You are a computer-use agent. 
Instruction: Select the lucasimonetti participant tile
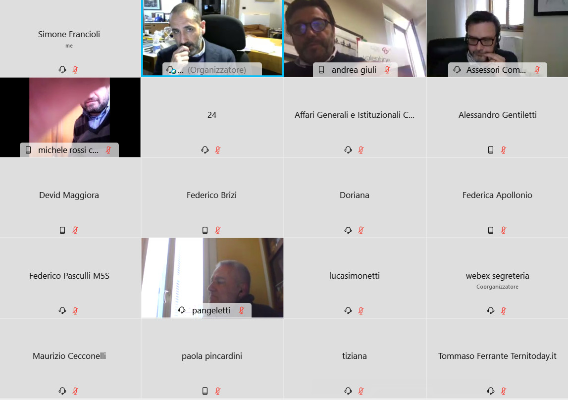[x=355, y=278]
